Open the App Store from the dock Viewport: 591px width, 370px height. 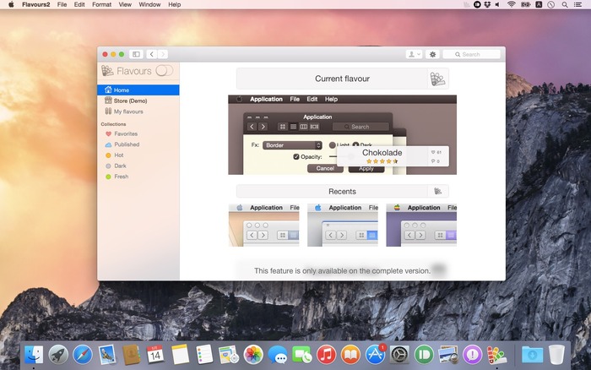pos(375,355)
